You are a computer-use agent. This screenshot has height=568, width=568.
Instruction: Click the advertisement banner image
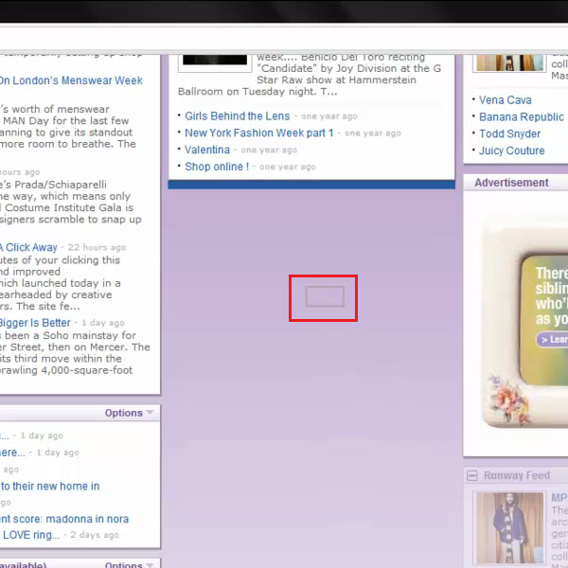[524, 326]
